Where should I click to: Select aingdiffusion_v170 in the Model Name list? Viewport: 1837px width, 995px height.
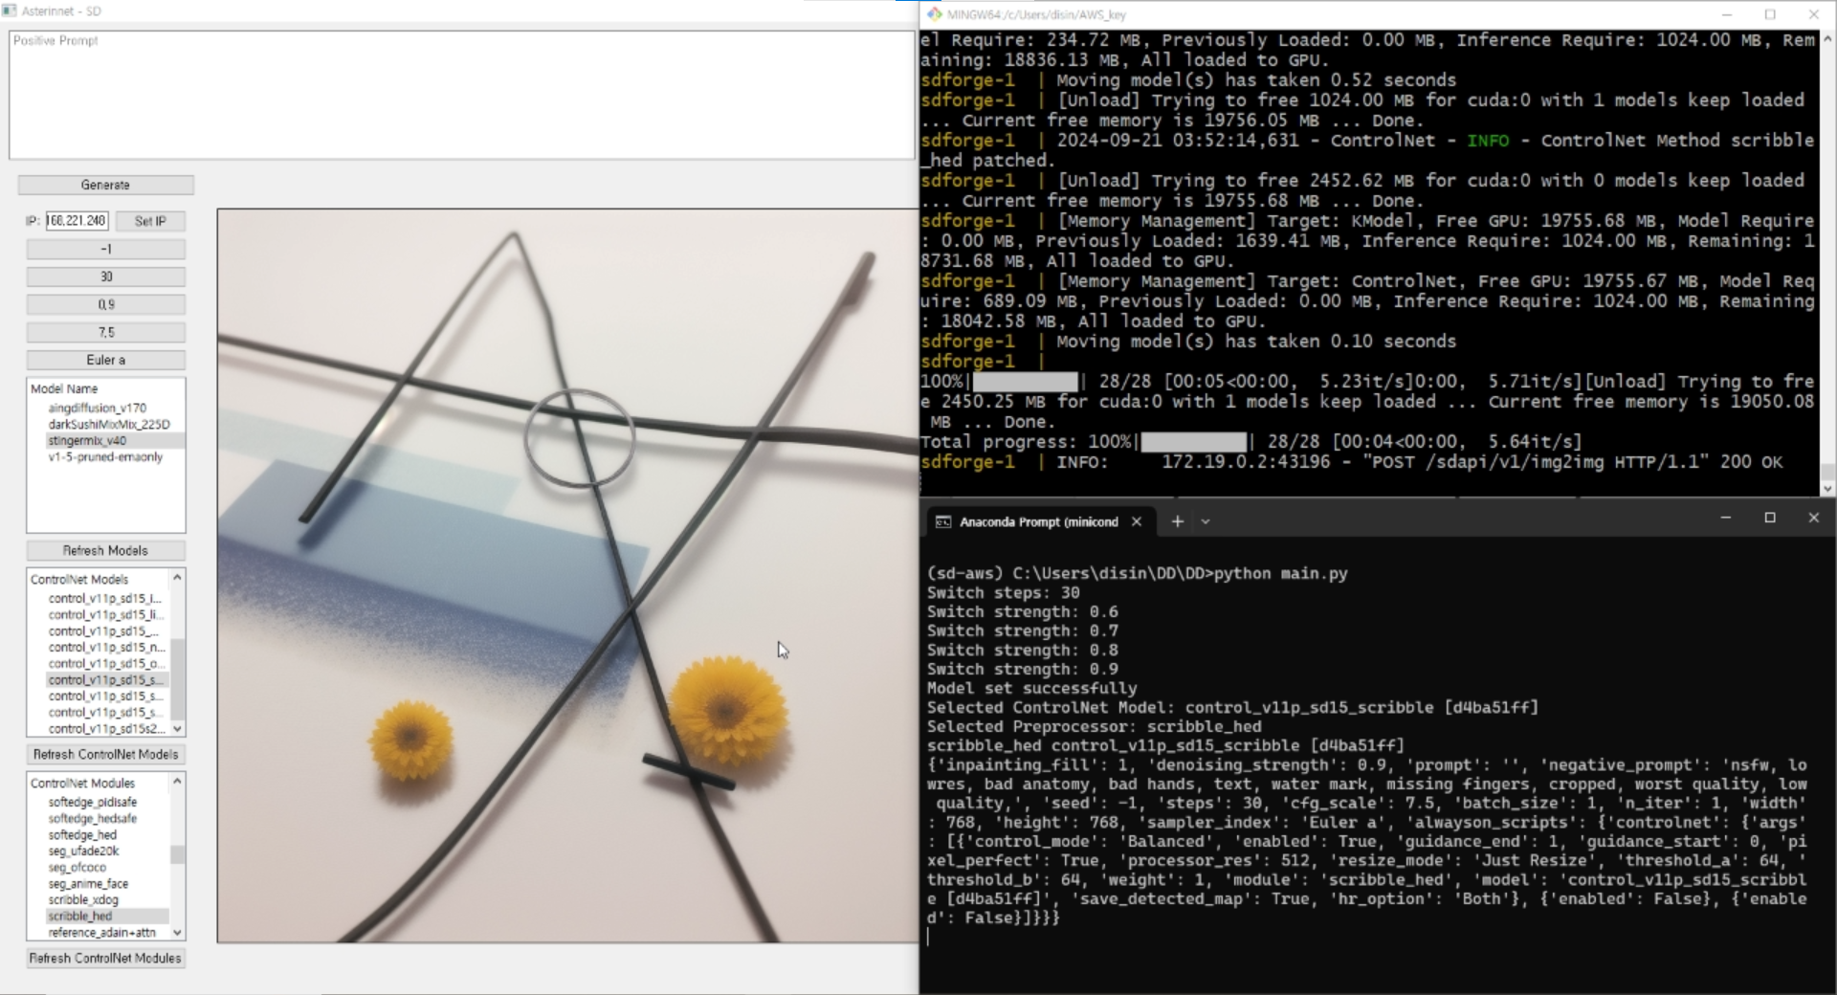pyautogui.click(x=97, y=408)
